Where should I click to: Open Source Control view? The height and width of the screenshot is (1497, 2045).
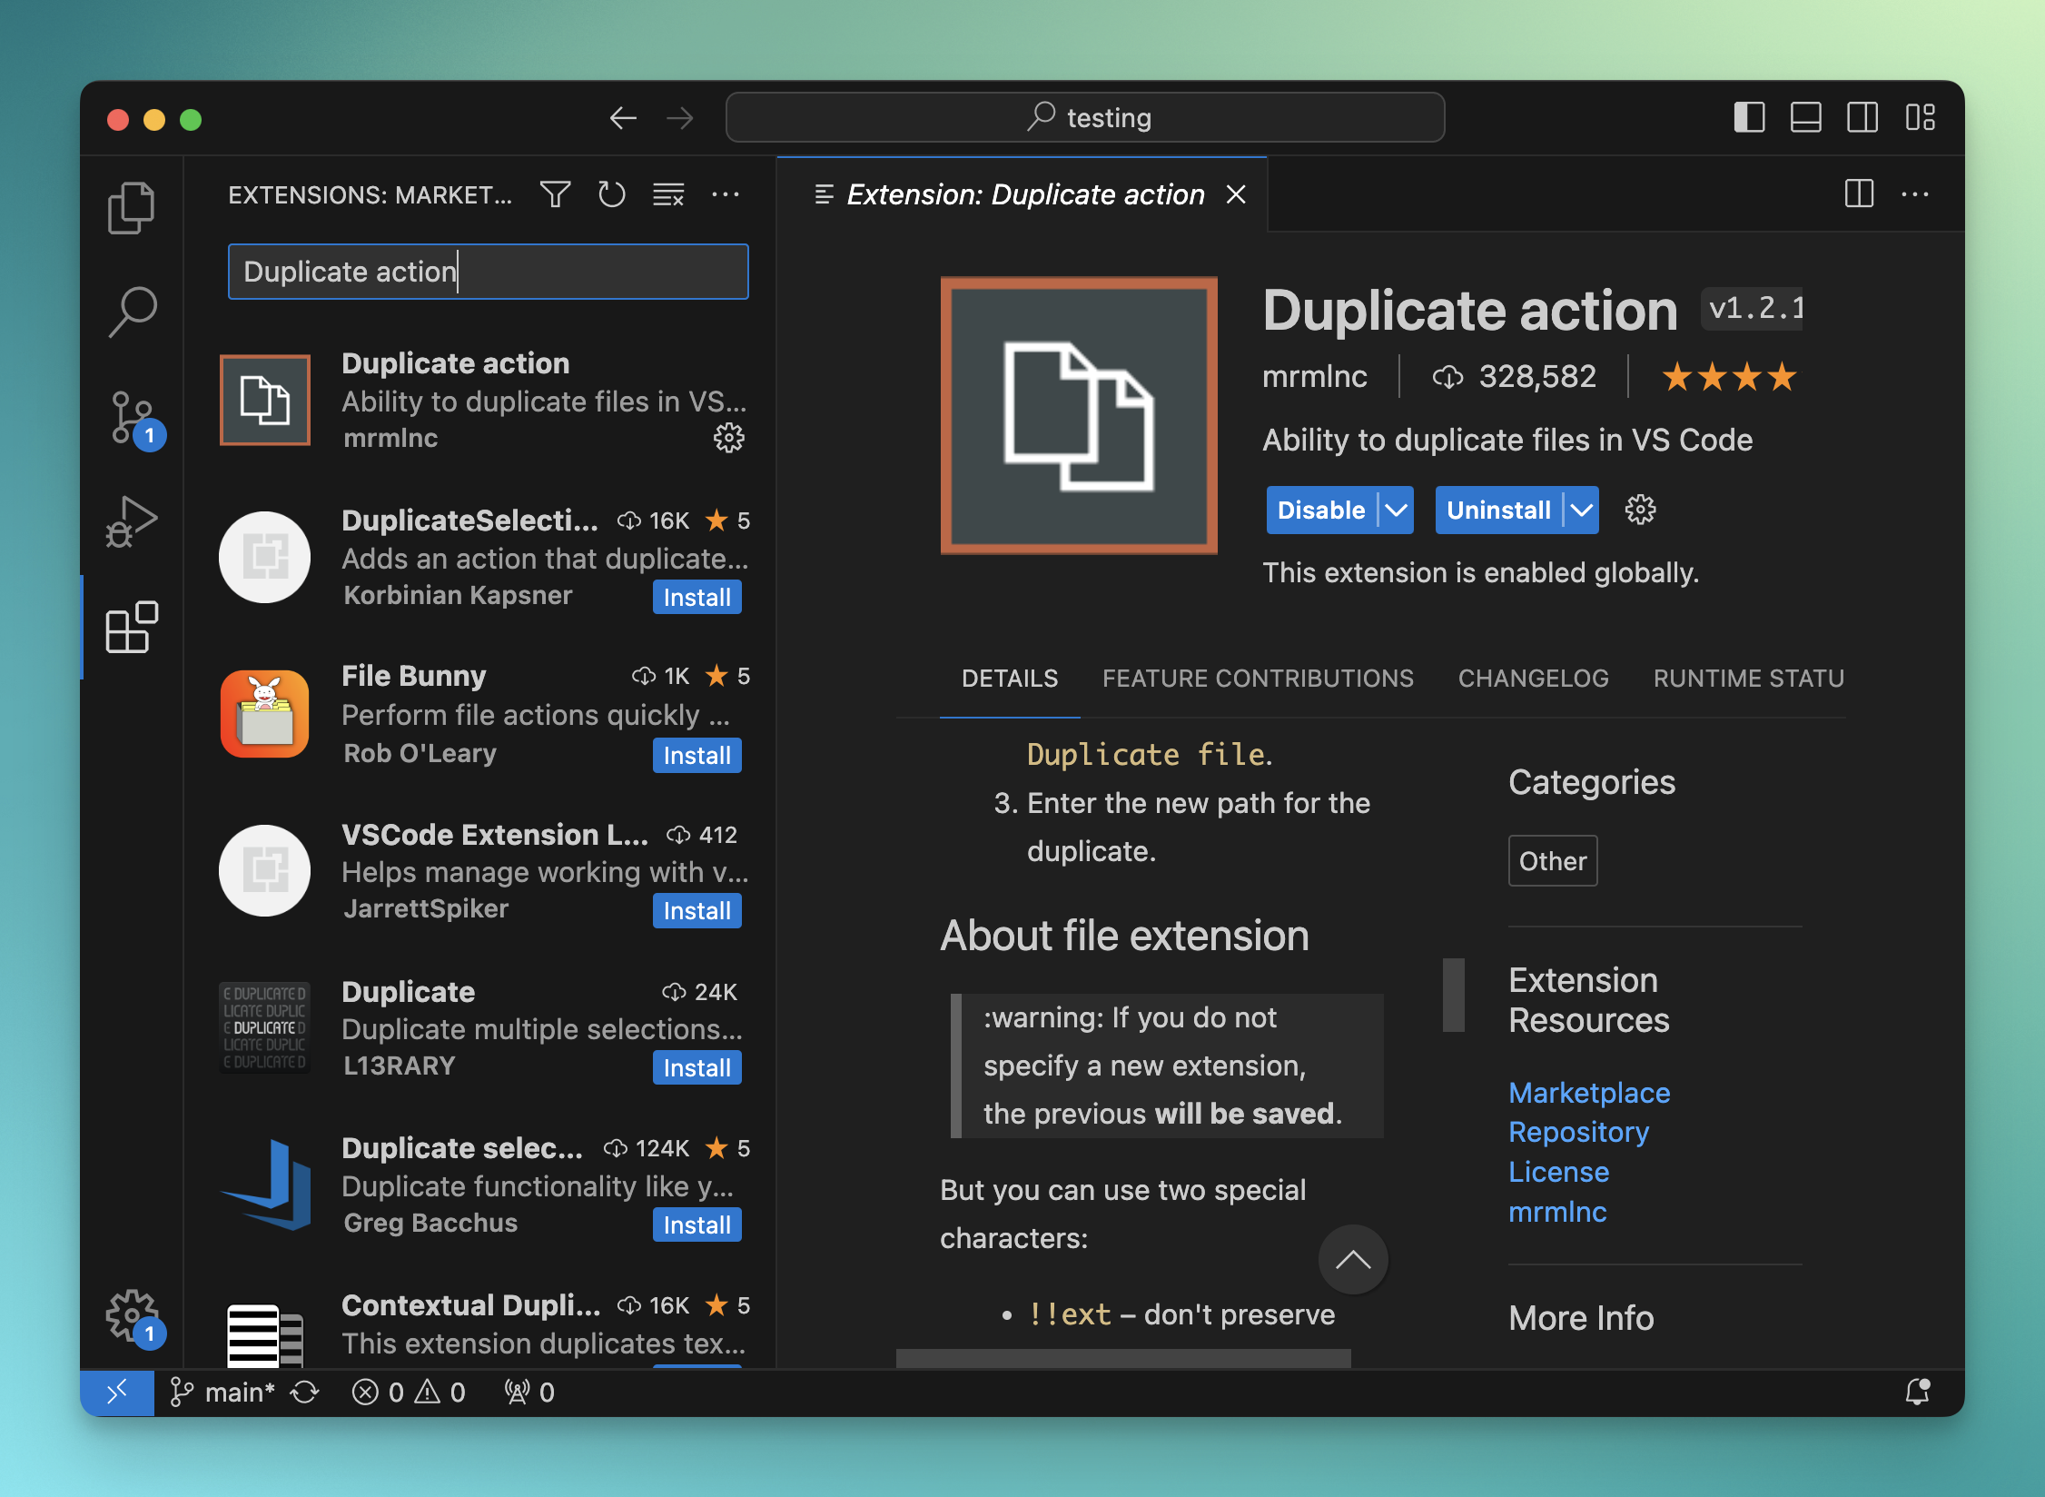132,418
